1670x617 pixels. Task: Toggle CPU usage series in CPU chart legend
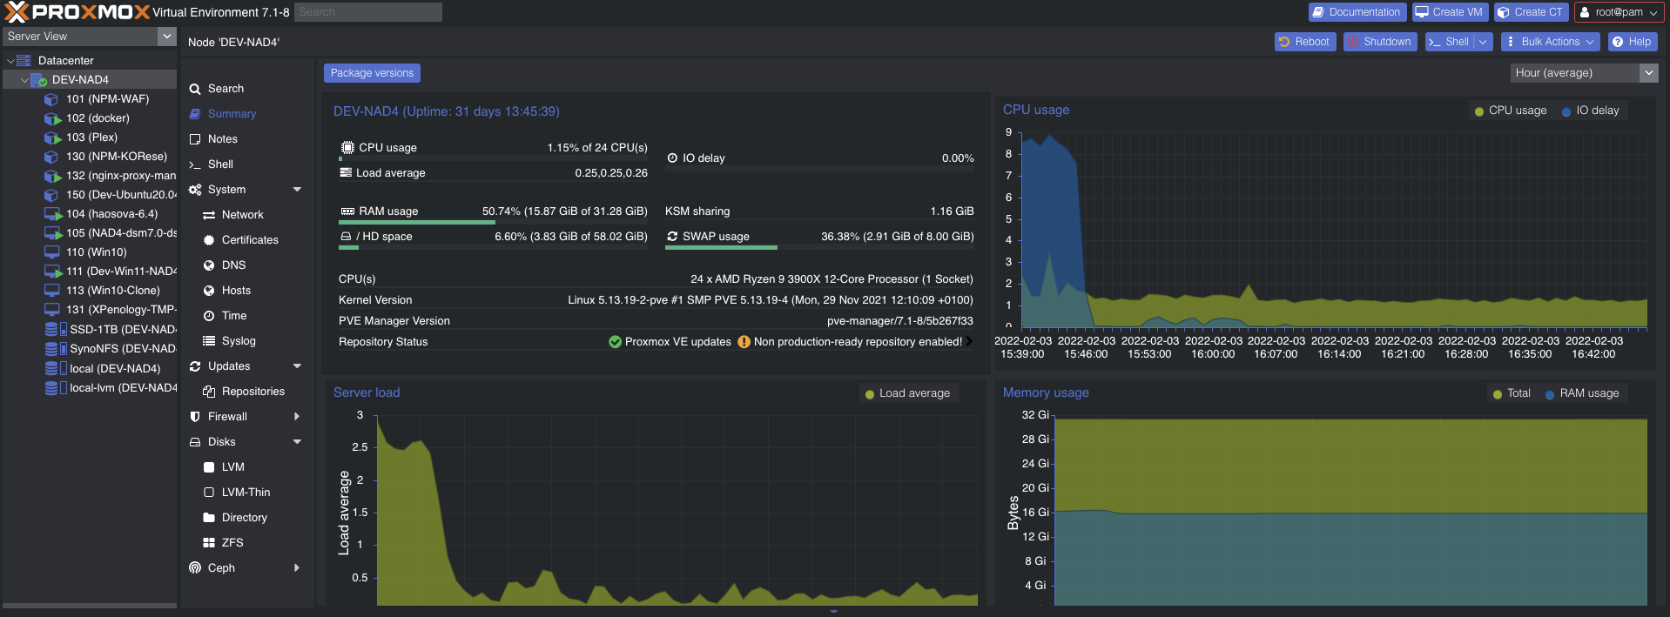(1511, 111)
